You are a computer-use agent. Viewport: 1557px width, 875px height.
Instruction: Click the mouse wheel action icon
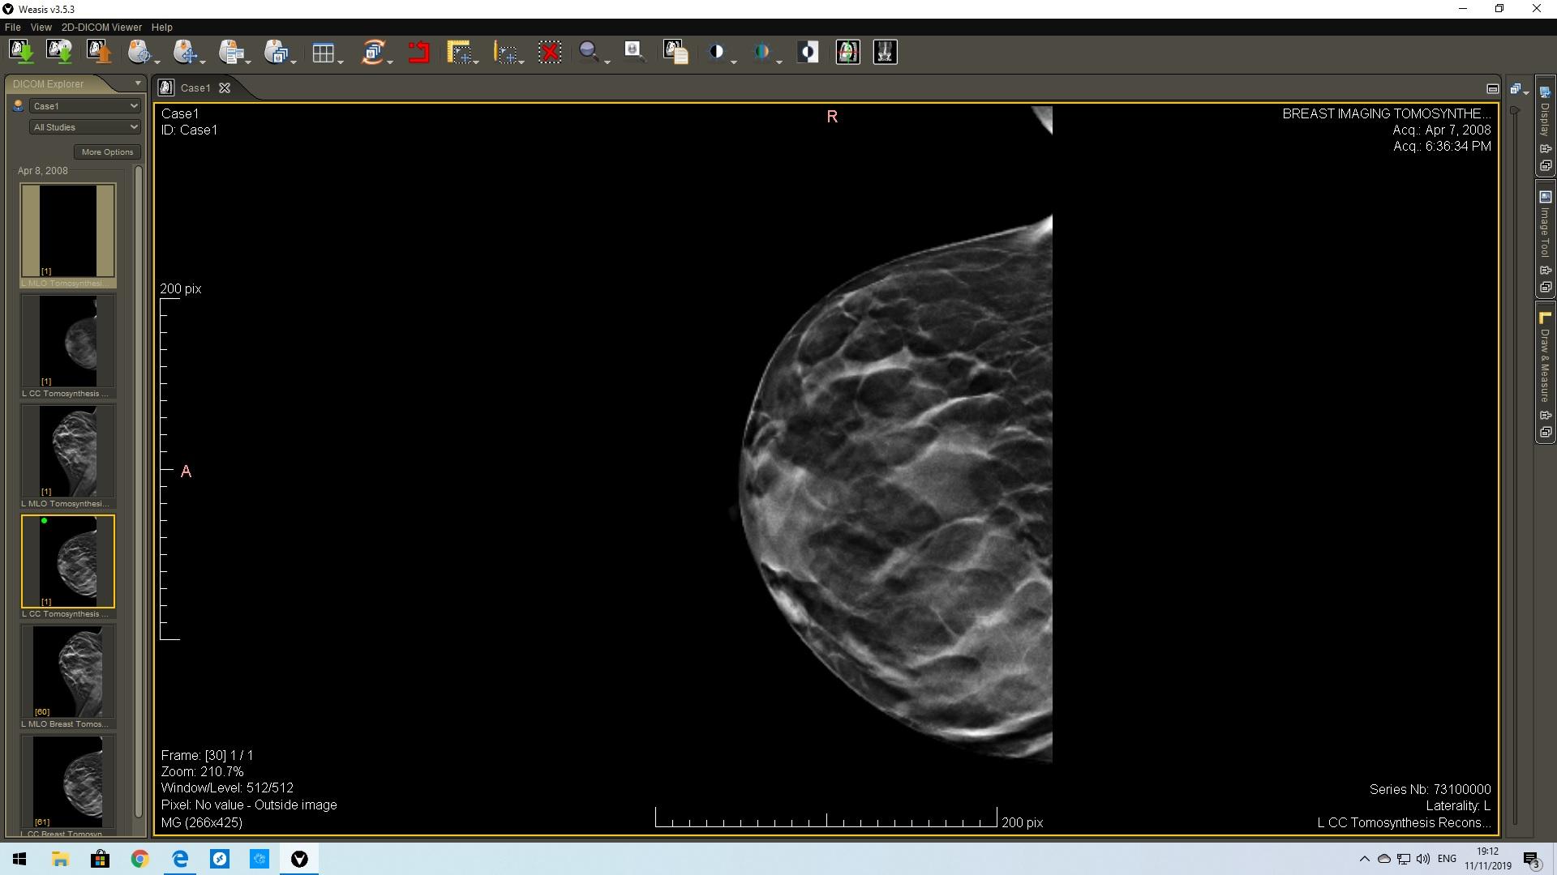[x=277, y=53]
